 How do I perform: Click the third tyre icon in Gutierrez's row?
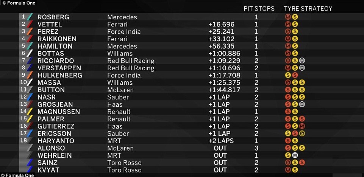click(302, 126)
